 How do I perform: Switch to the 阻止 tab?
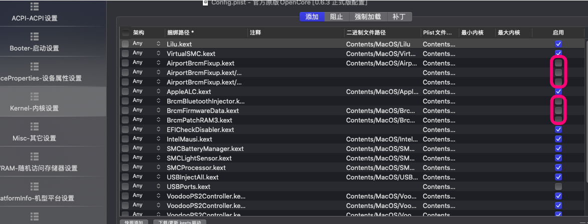point(337,16)
